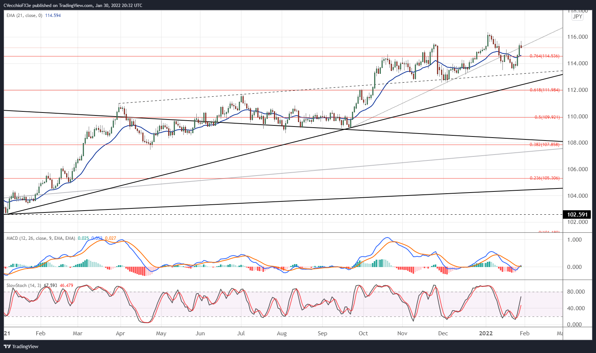Click the 102.000 price axis label
Screen dimensions: 596x353
pyautogui.click(x=578, y=222)
